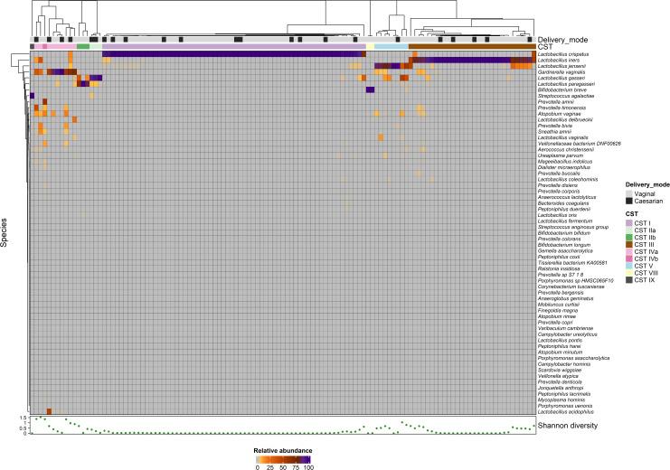Click the 'Lactobacillus delbrueckii' row label
670x470 pixels.
[565, 120]
